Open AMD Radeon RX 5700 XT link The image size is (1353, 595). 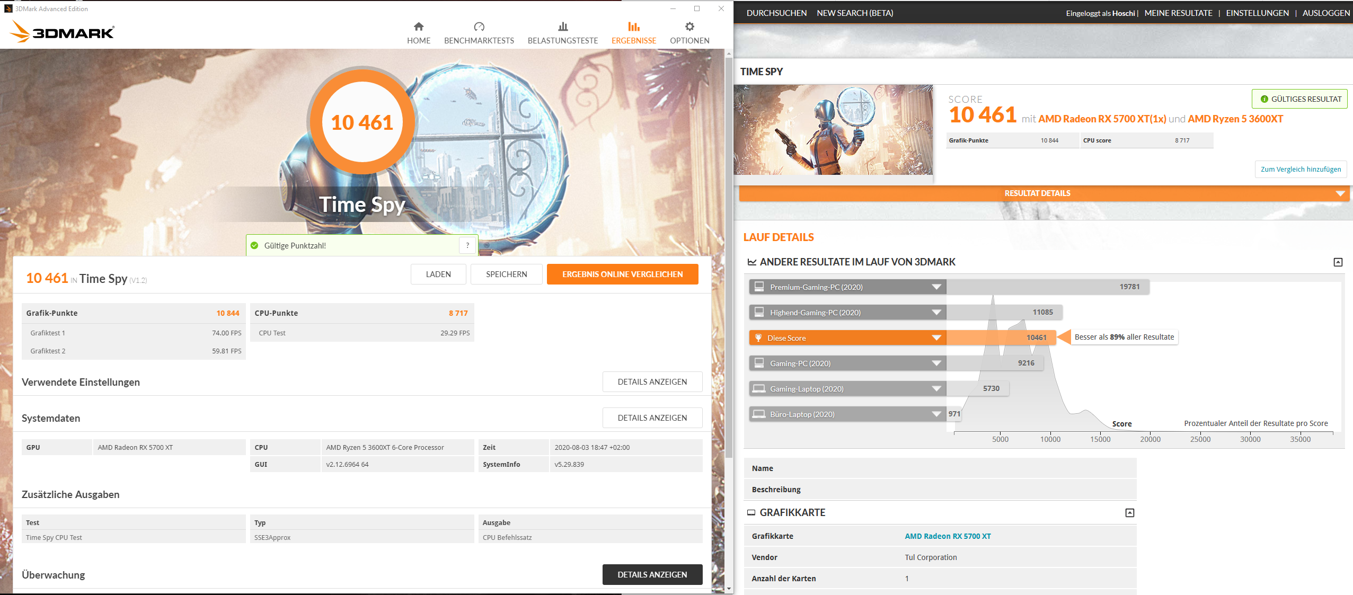click(x=948, y=536)
